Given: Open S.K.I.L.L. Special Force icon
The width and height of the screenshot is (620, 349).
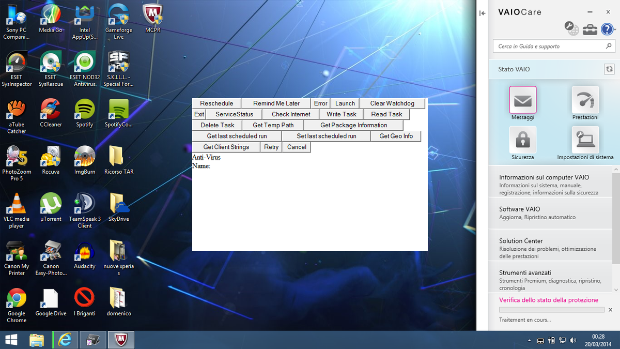Looking at the screenshot, I should click(x=119, y=69).
